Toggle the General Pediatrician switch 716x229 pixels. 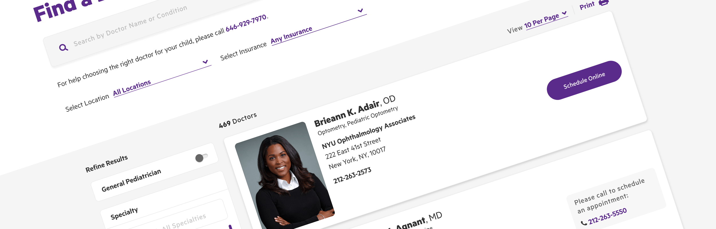(201, 157)
